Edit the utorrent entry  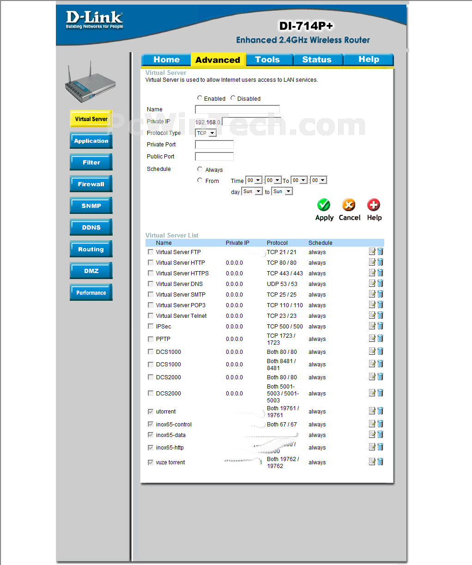coord(372,411)
